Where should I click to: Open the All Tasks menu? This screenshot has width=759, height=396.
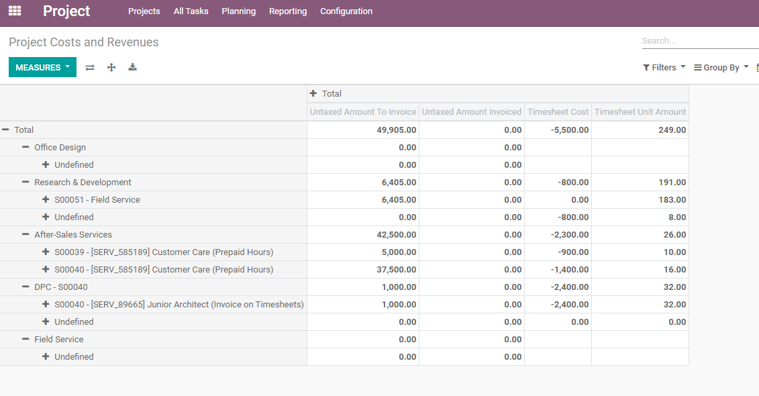191,11
